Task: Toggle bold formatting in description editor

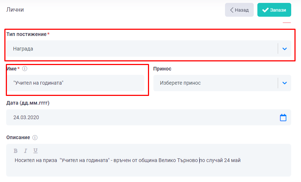Action: tap(16, 151)
